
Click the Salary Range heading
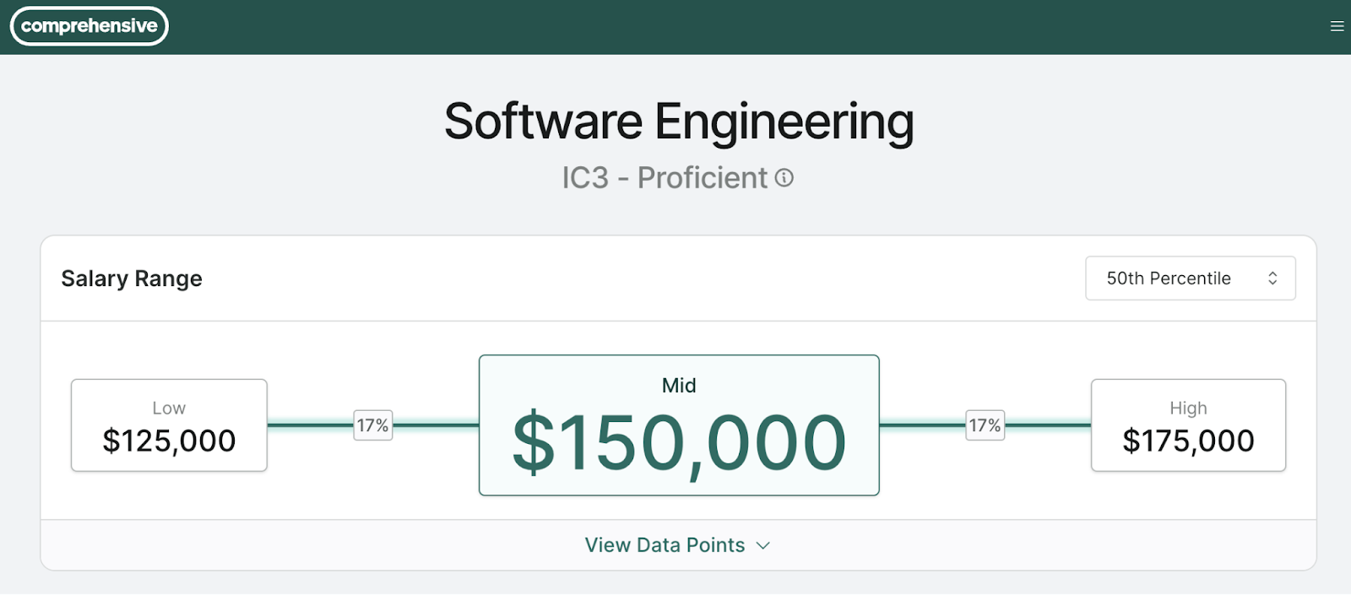tap(131, 279)
